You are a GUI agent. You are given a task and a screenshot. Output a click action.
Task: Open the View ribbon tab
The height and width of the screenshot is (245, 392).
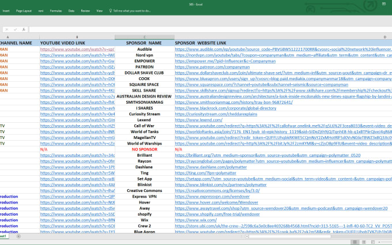coord(100,11)
